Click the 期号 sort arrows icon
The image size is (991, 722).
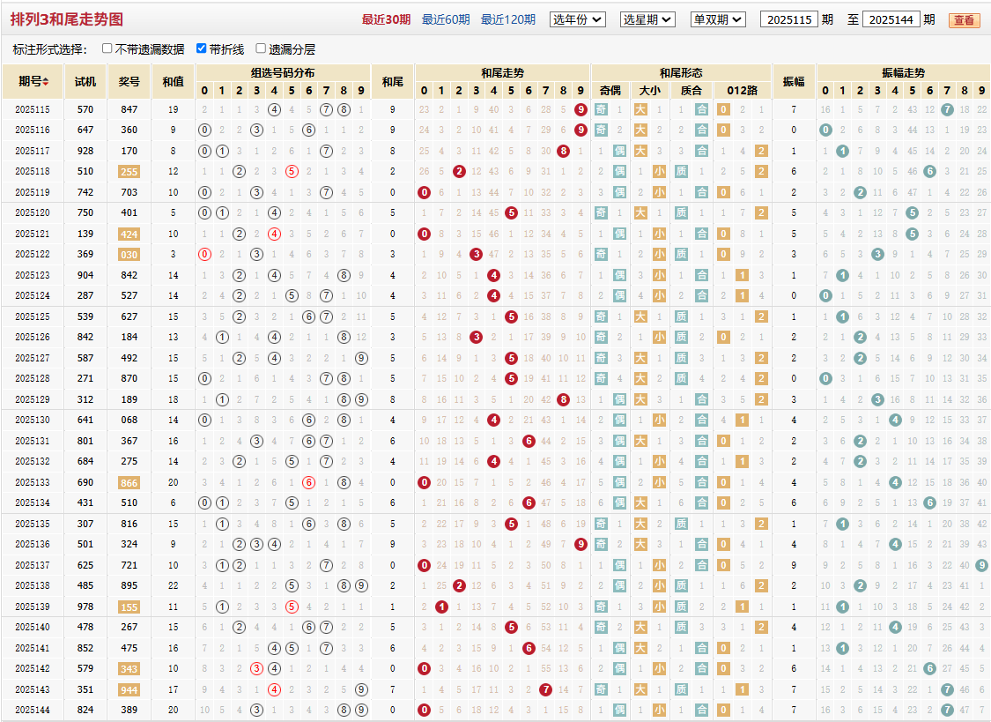(x=46, y=82)
